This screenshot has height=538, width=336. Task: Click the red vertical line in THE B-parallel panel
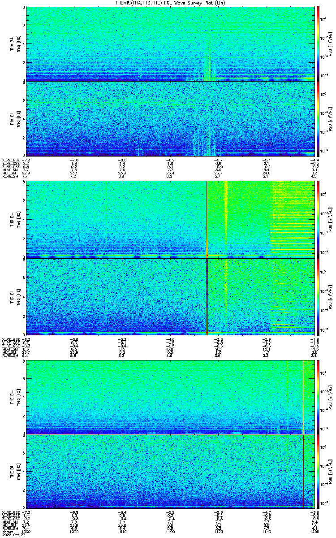303,472
